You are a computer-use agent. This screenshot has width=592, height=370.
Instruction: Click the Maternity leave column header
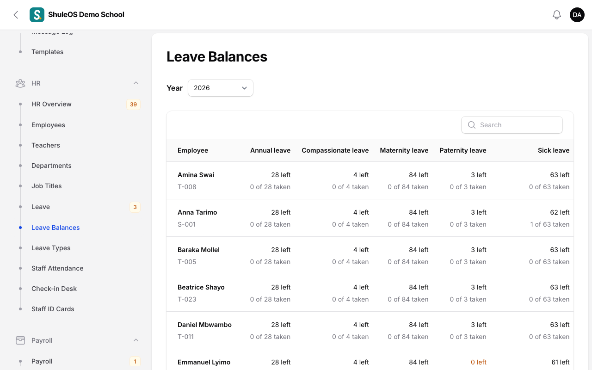click(404, 150)
